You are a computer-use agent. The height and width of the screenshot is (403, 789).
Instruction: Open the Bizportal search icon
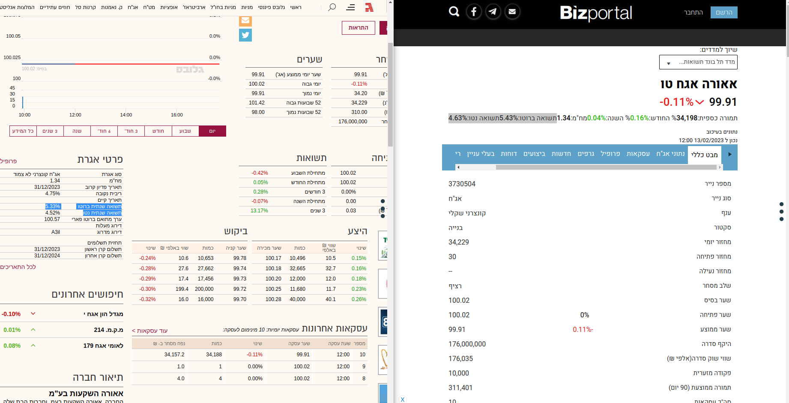454,12
